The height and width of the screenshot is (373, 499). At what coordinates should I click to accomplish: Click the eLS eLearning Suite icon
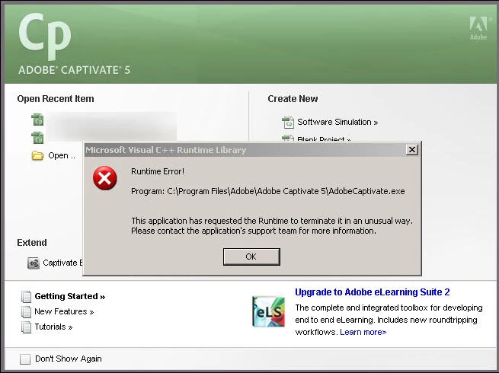268,311
